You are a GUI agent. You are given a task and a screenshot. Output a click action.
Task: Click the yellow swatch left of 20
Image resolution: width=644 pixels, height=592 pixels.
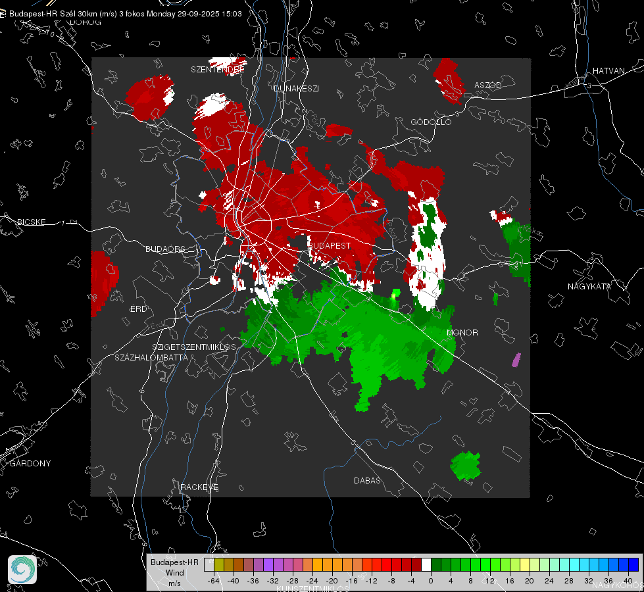click(525, 565)
